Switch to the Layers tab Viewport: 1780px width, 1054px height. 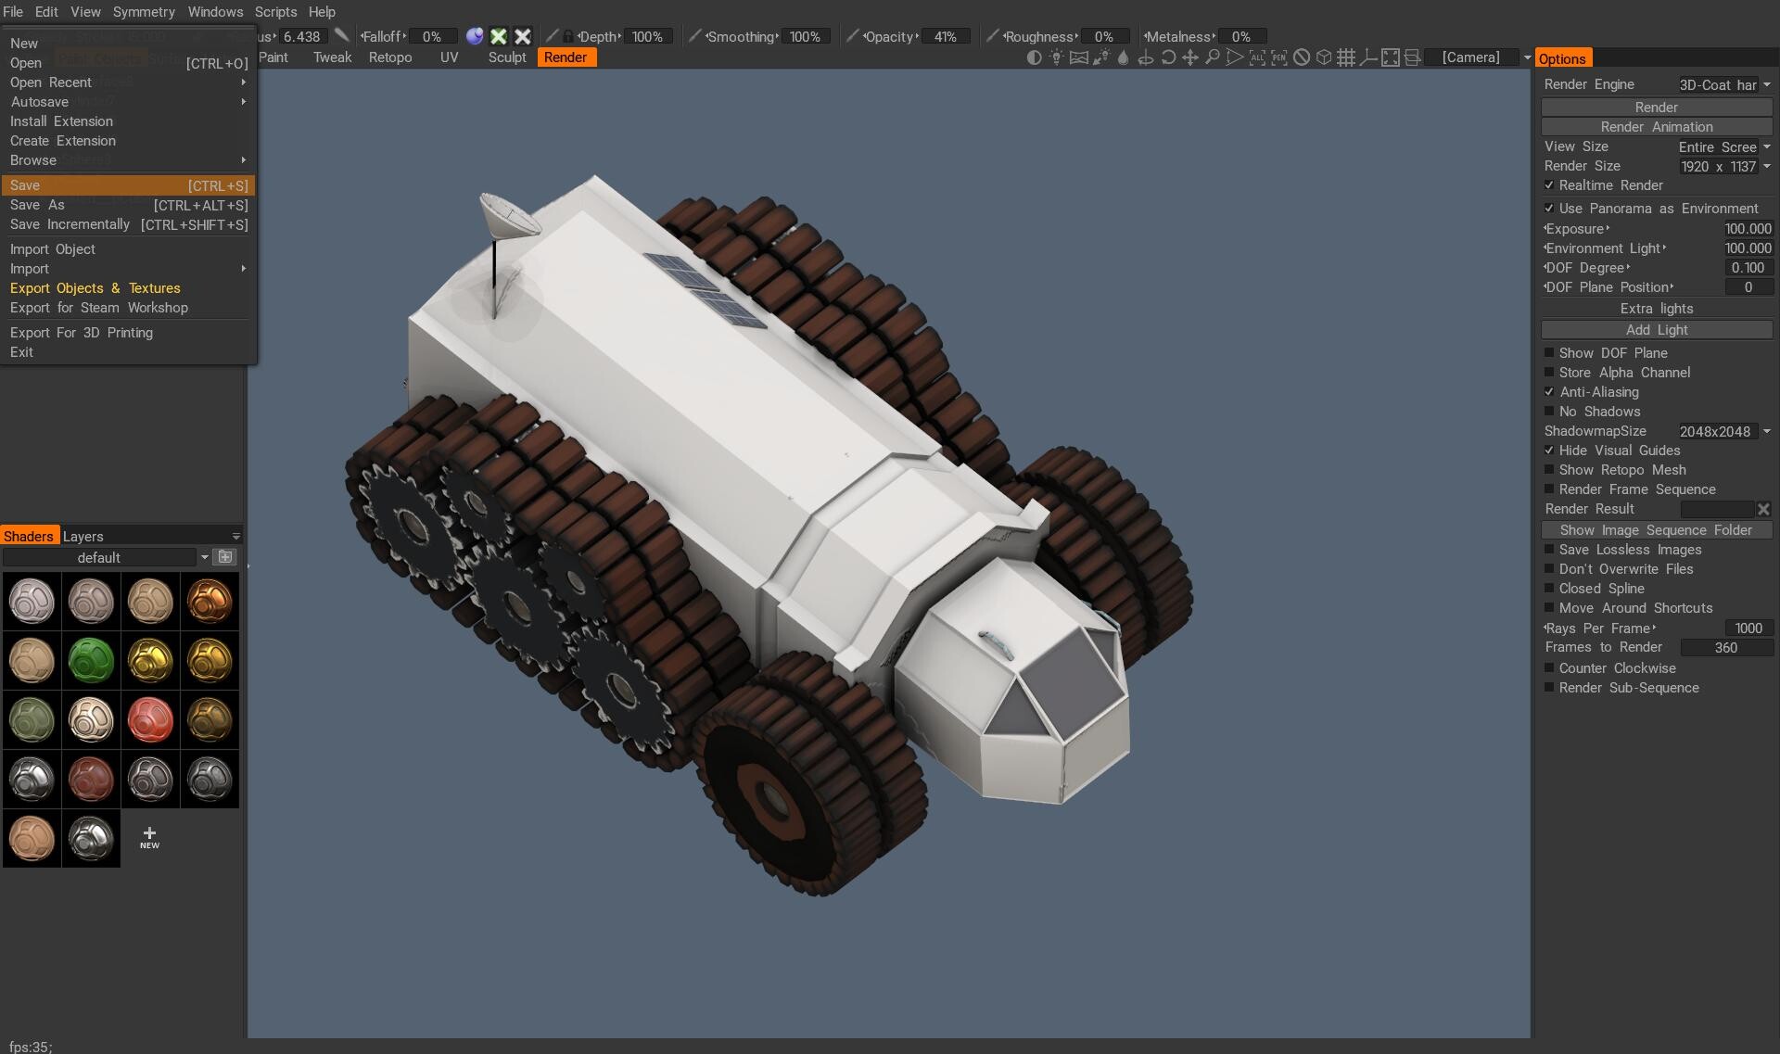click(83, 536)
